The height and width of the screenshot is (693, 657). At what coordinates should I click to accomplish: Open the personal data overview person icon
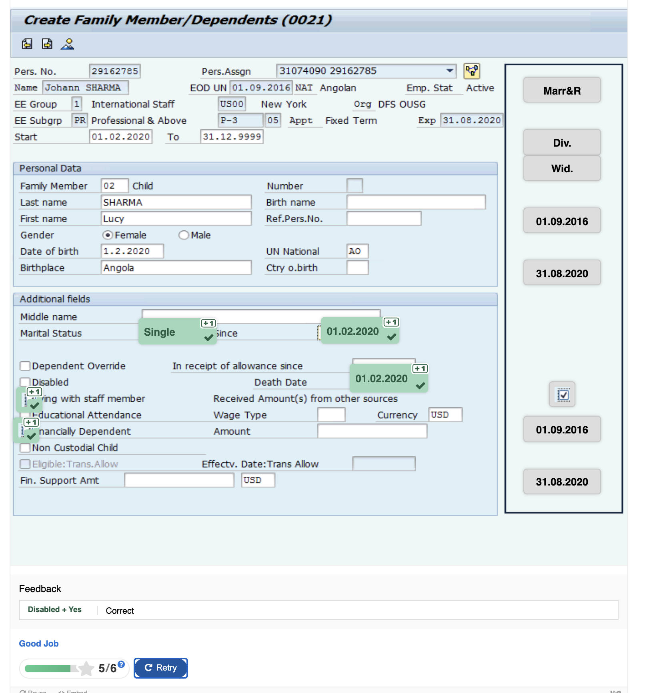point(67,44)
